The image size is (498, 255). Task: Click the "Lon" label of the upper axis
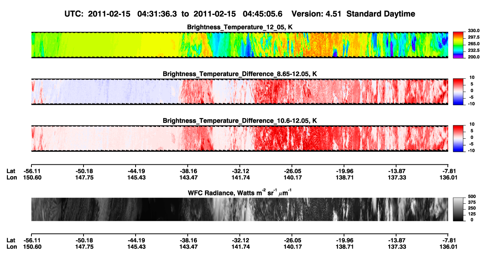click(x=11, y=177)
